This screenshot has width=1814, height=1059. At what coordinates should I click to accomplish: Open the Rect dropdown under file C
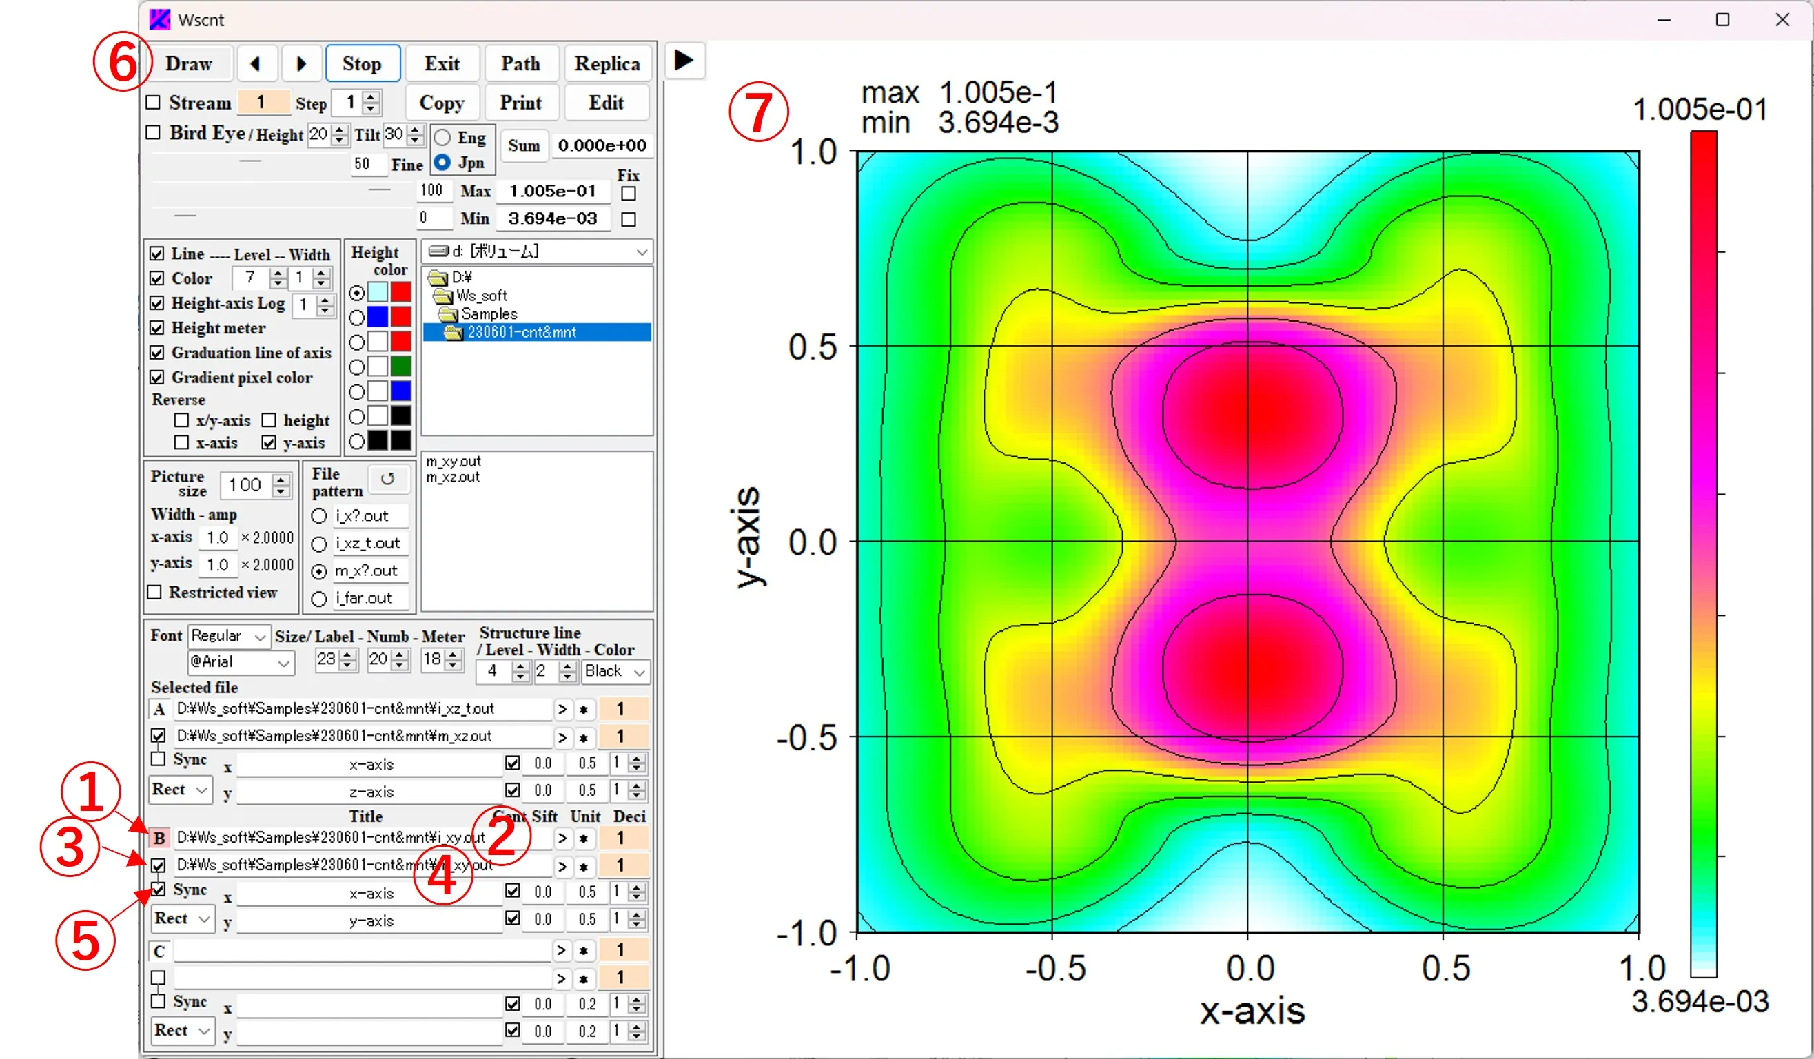point(183,1031)
